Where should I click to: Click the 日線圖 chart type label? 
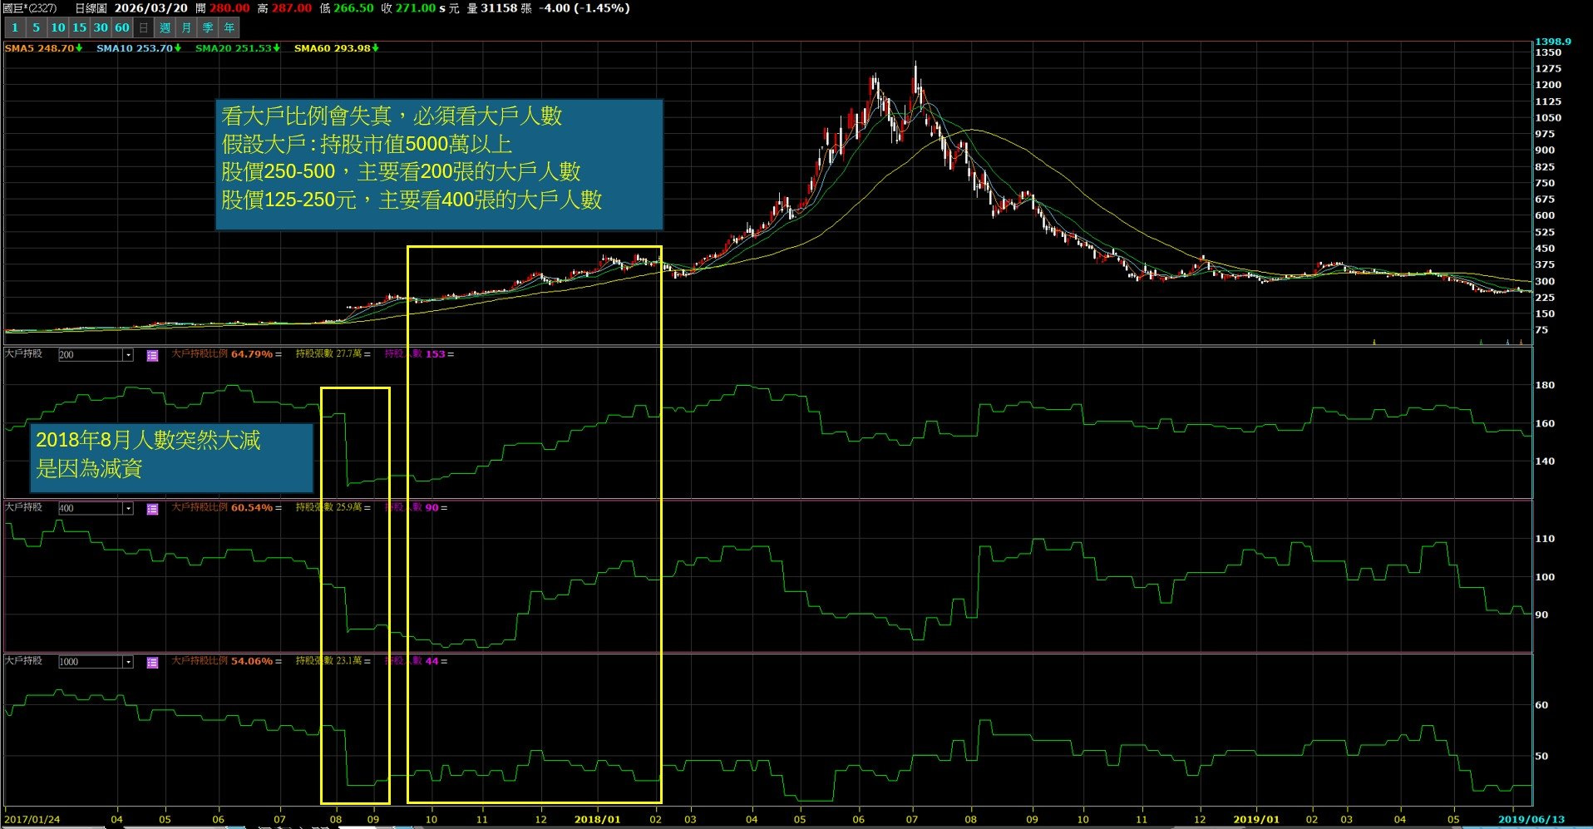(x=91, y=8)
